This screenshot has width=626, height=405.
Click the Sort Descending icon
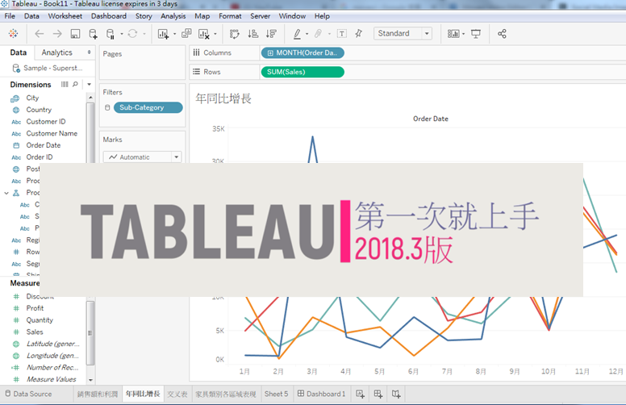point(271,34)
